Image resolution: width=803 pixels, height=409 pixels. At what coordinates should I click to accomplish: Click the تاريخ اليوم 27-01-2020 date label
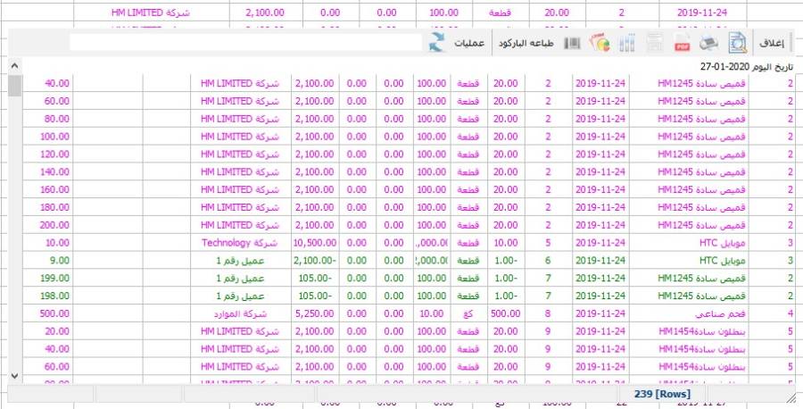746,67
